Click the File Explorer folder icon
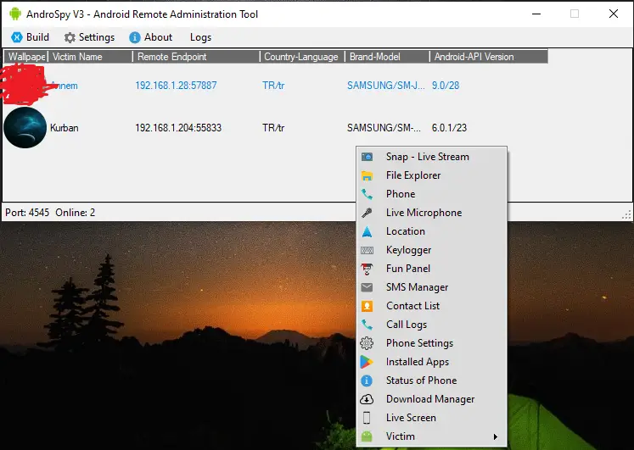This screenshot has height=450, width=634. pos(367,175)
